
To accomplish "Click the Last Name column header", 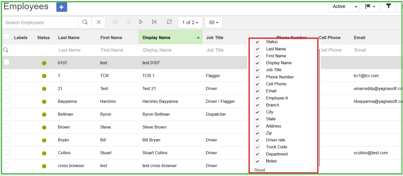I will pyautogui.click(x=69, y=38).
